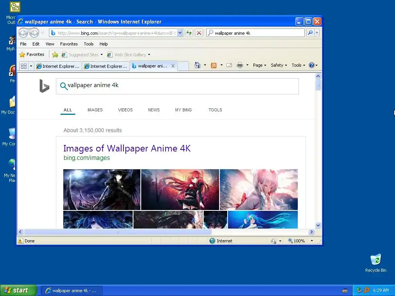This screenshot has width=395, height=296.
Task: Click the teal magnifier in Bing search box
Action: point(64,86)
